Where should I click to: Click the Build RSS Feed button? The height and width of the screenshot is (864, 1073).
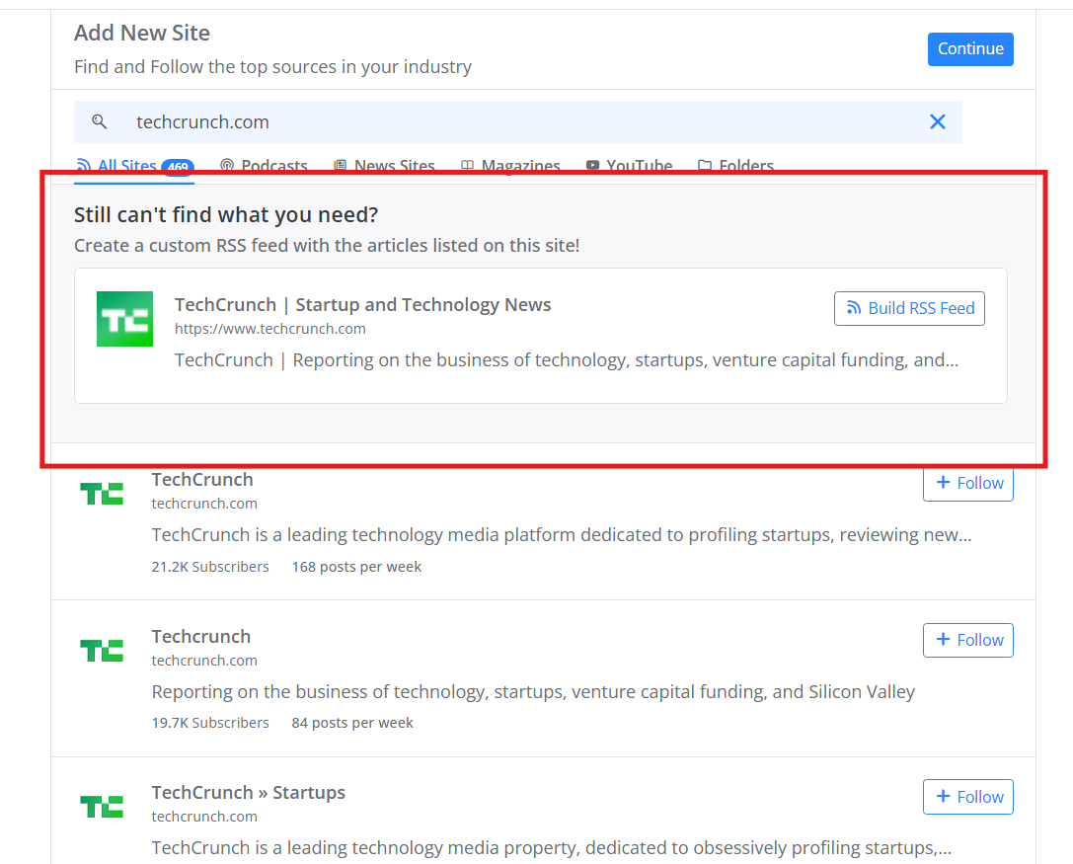point(909,308)
